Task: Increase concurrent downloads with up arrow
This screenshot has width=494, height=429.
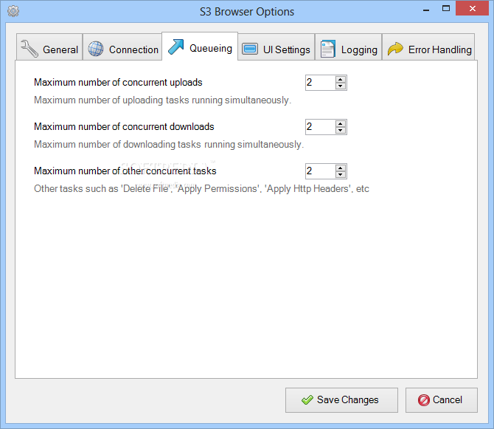Action: click(340, 123)
